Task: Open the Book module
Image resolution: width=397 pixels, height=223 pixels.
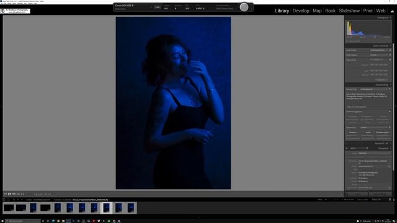Action: pos(330,11)
